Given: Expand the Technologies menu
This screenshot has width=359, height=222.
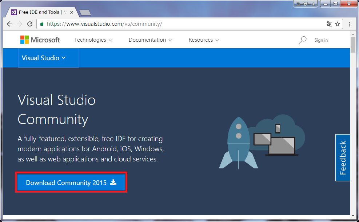Looking at the screenshot, I should click(x=93, y=40).
